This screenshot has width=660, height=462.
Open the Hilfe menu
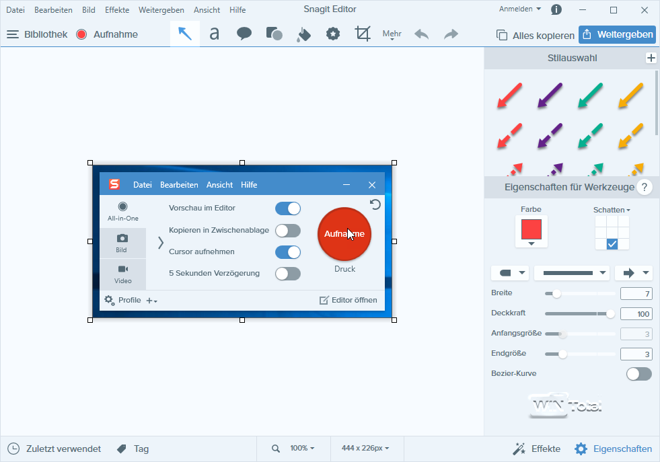(237, 9)
